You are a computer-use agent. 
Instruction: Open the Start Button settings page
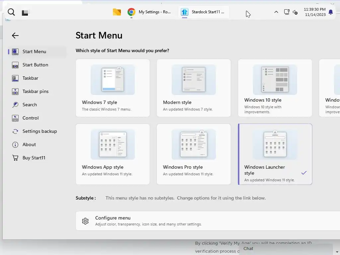37,65
